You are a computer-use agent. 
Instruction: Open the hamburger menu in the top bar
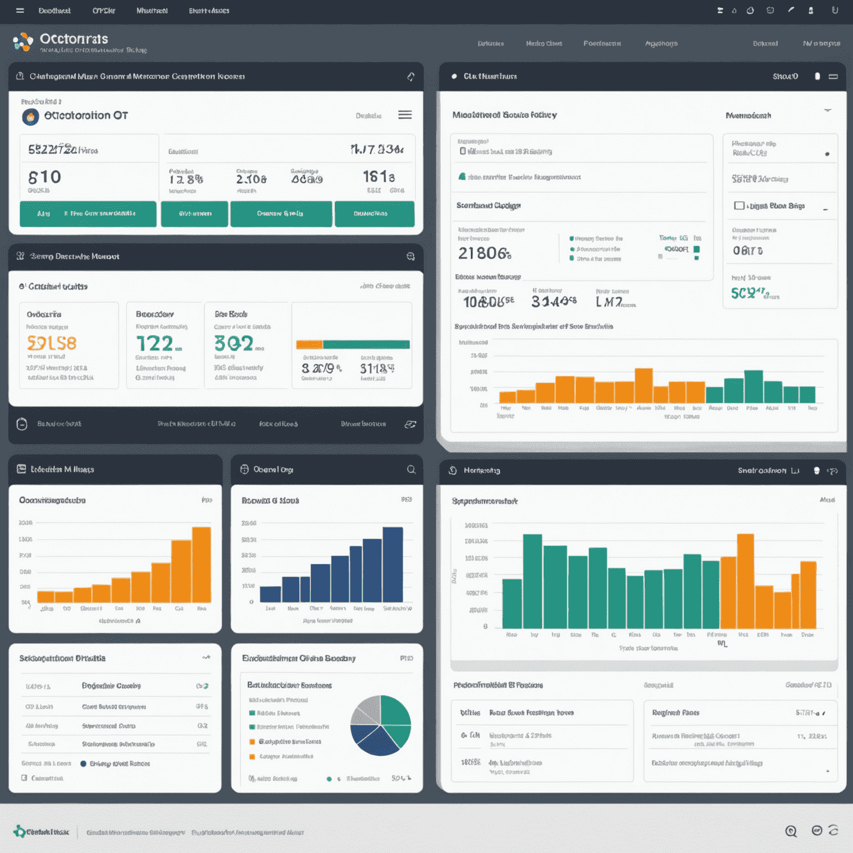20,11
